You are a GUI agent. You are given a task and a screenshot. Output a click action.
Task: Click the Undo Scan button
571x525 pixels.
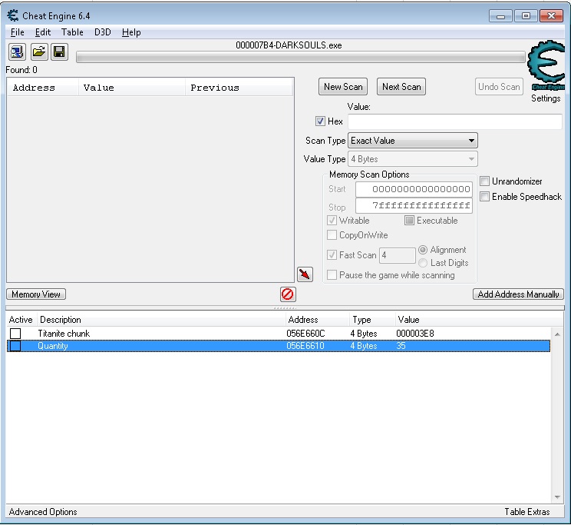click(x=499, y=87)
